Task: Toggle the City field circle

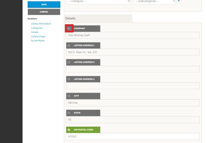Action: click(69, 96)
